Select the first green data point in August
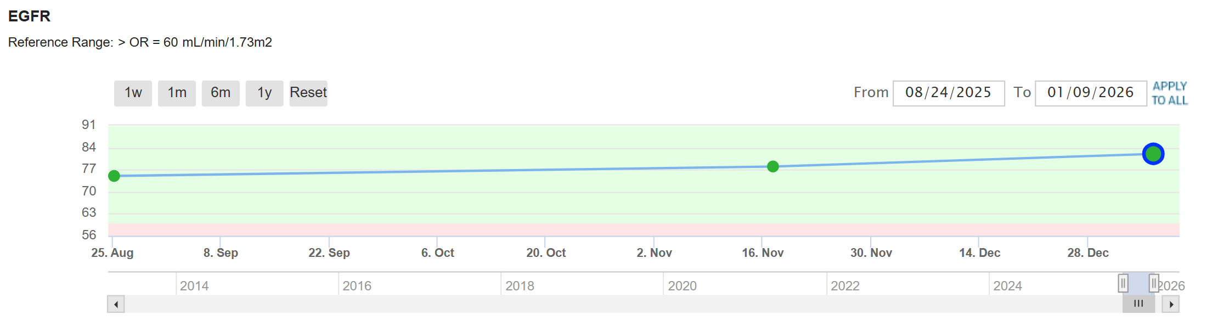The height and width of the screenshot is (331, 1212). pos(114,176)
